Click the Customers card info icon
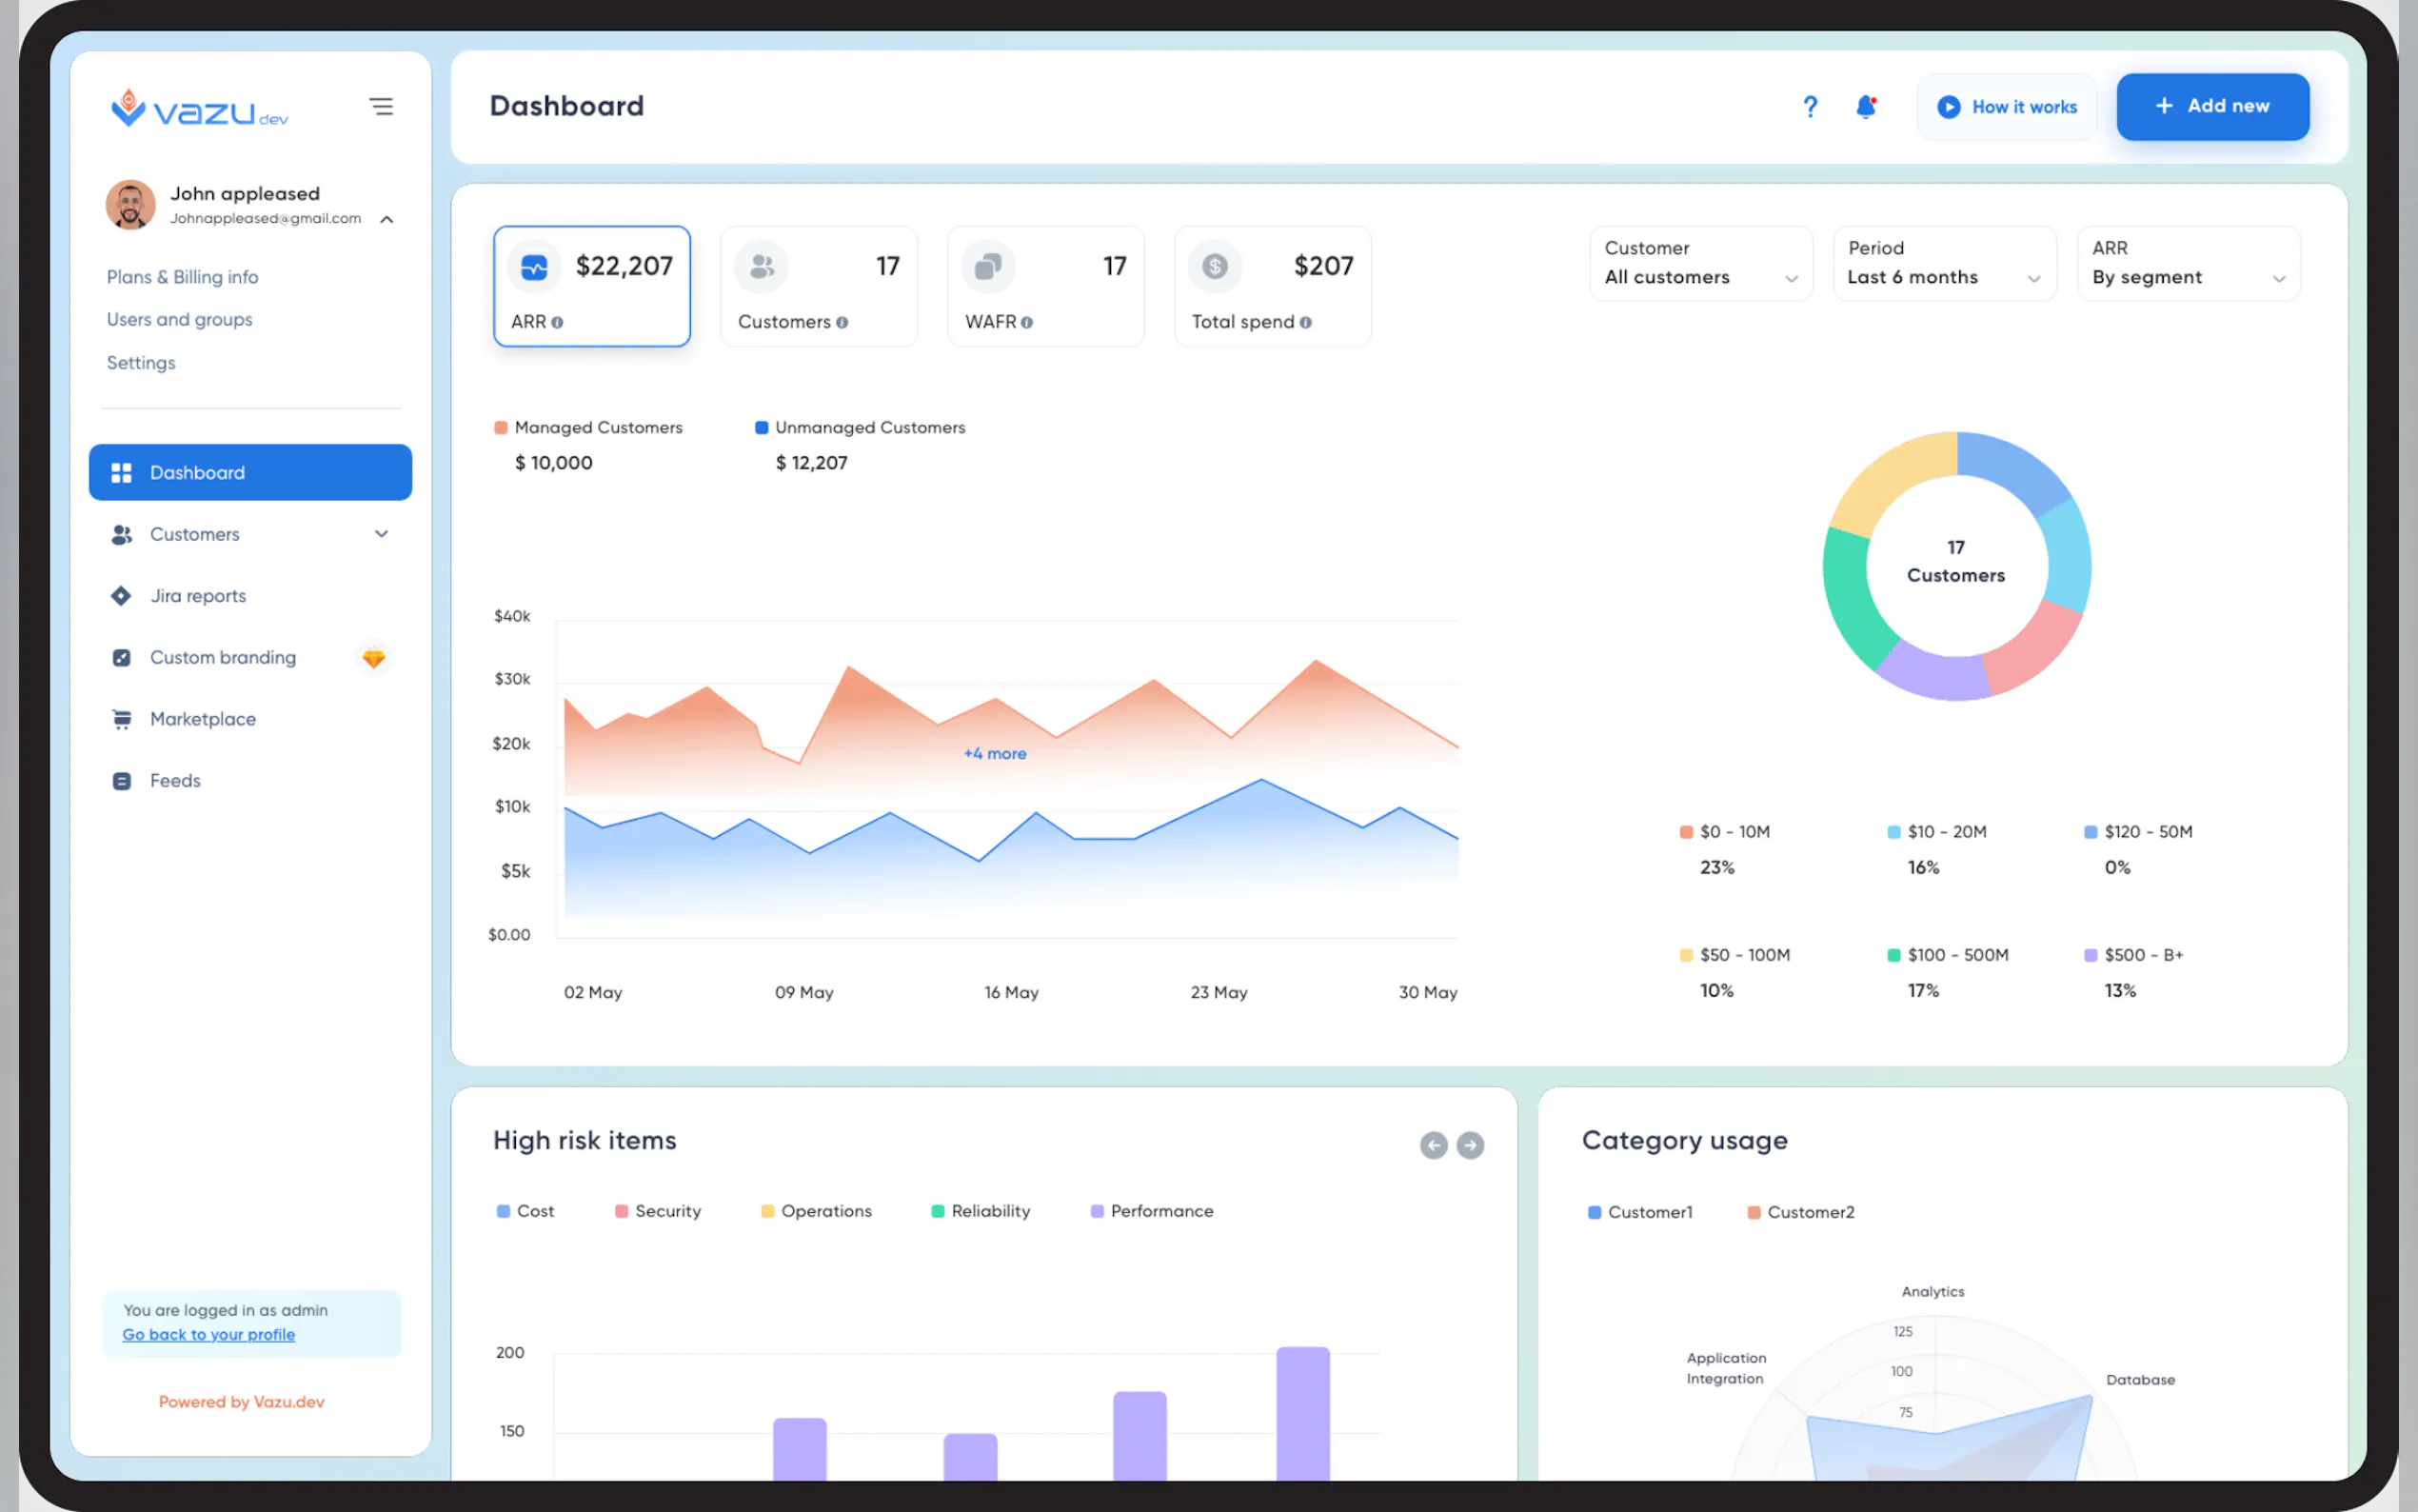 click(842, 322)
